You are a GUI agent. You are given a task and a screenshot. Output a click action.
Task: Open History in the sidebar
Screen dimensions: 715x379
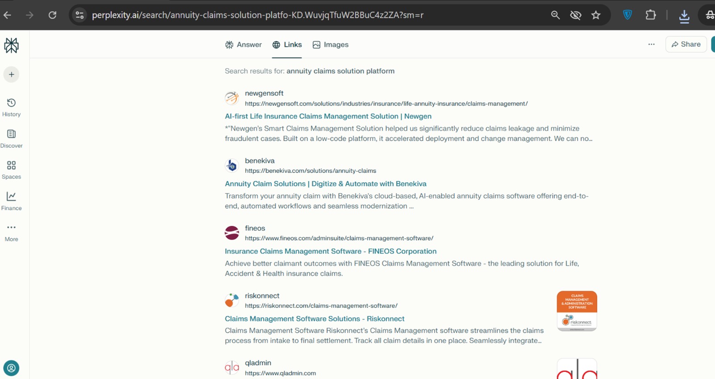pos(12,108)
